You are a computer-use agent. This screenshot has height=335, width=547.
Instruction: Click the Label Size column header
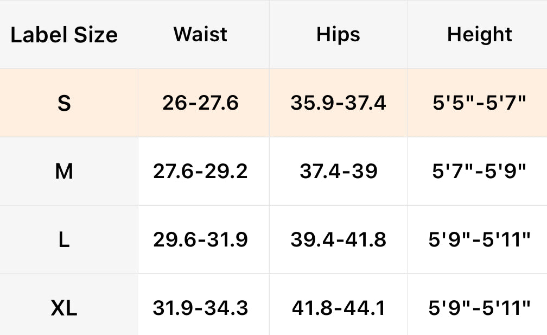click(64, 35)
